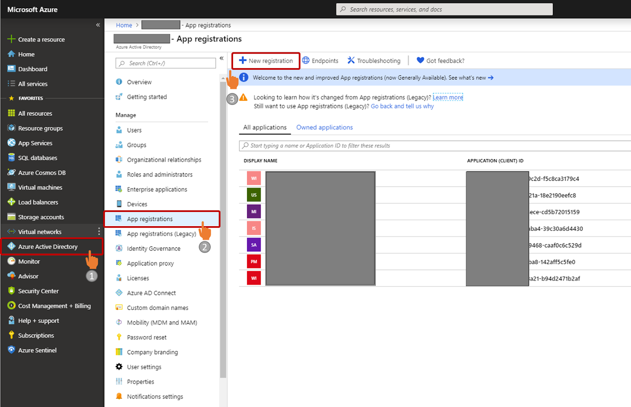Focus the top search resources box
The image size is (631, 407).
click(x=444, y=9)
